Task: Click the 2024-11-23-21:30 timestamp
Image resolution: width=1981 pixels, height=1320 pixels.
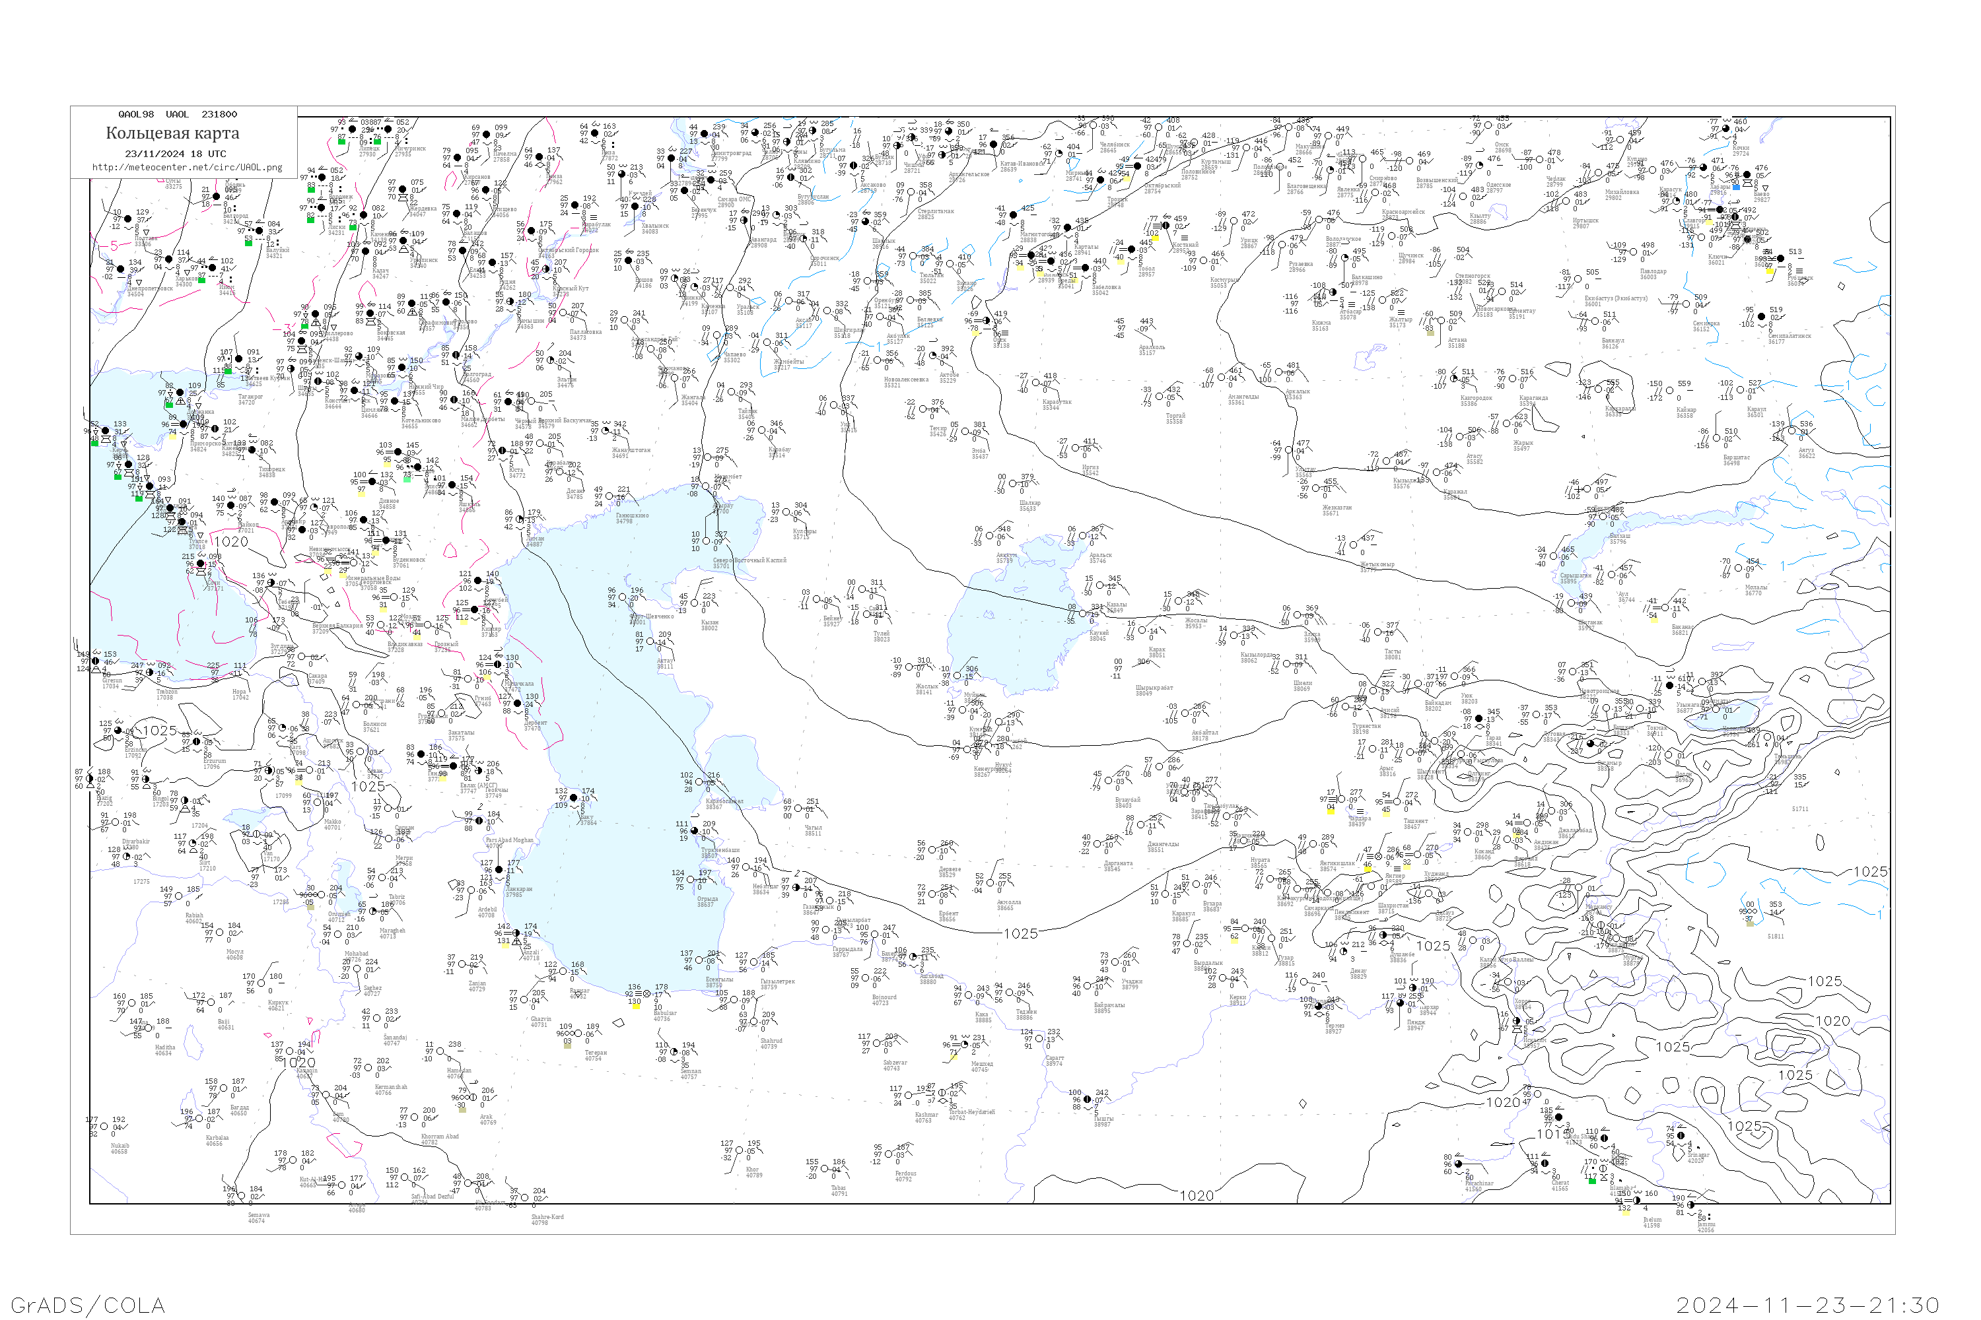Action: pyautogui.click(x=1807, y=1305)
